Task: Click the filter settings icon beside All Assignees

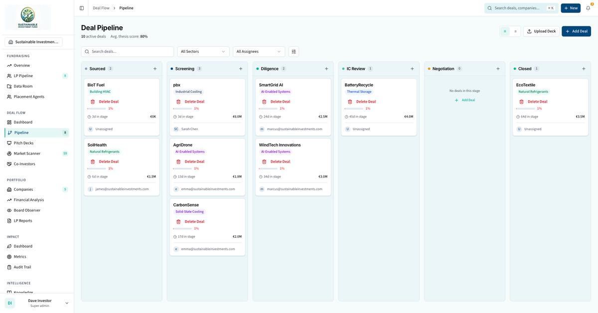Action: point(294,51)
